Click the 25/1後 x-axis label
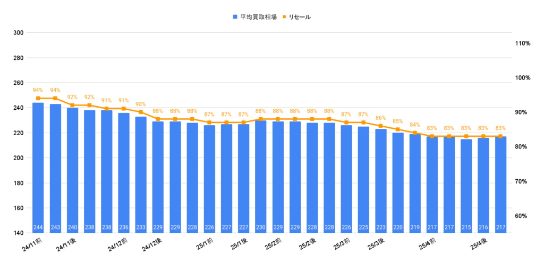 point(238,243)
